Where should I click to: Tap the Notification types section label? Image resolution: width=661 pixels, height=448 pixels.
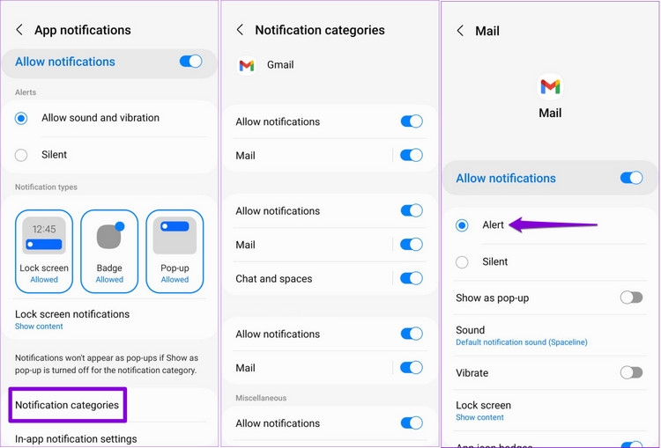[x=46, y=187]
